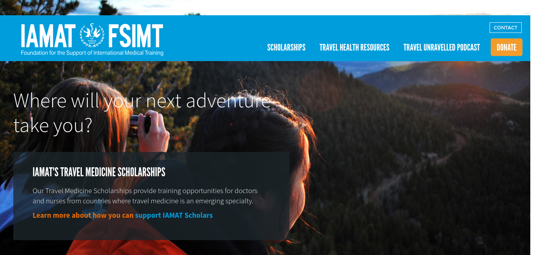The image size is (535, 255).
Task: Click the Foundation for the Support tagline
Action: pos(92,53)
